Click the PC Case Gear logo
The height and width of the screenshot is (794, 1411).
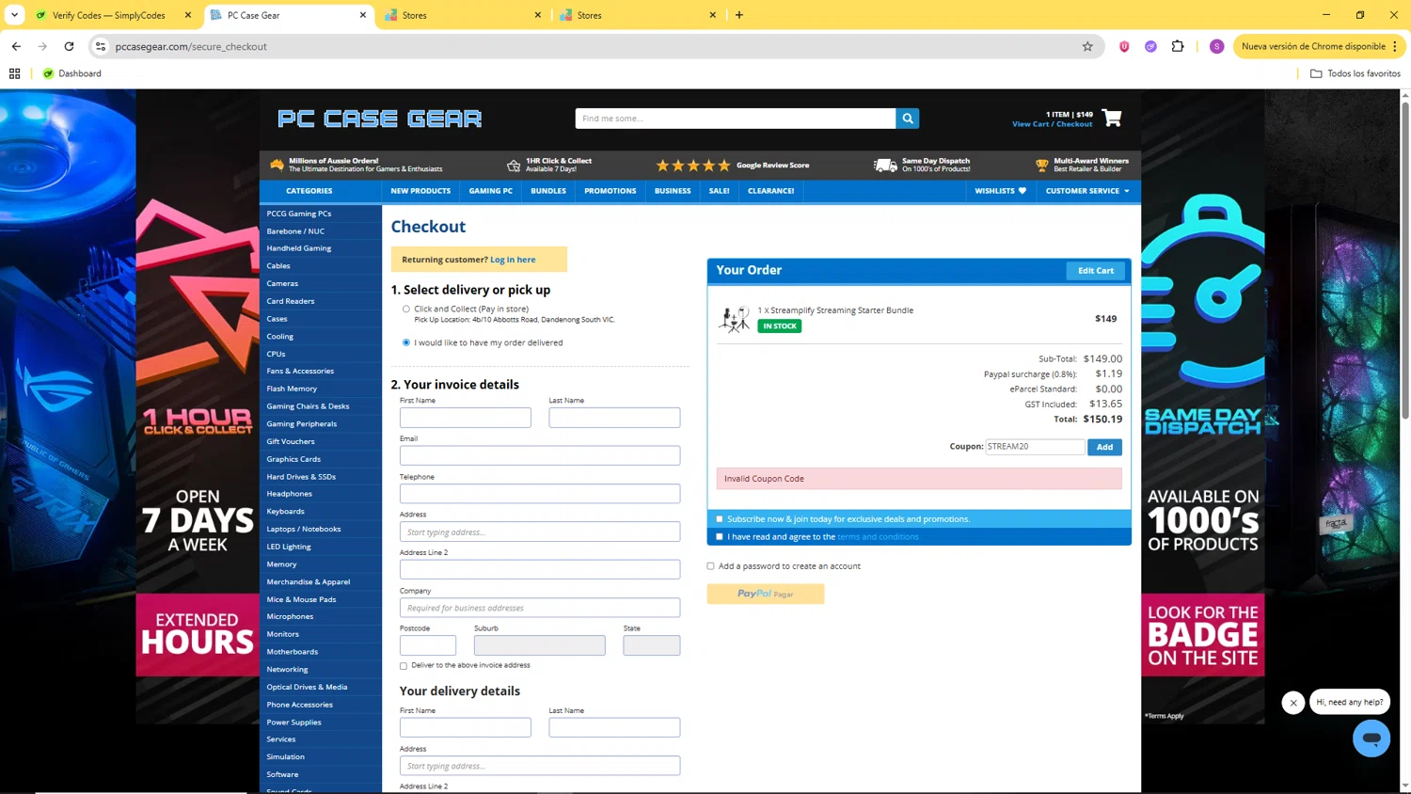(x=380, y=119)
